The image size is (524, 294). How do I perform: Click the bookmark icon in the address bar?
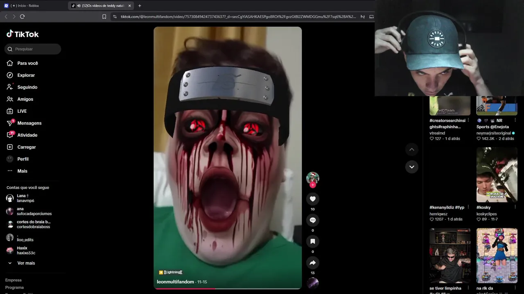pos(104,17)
